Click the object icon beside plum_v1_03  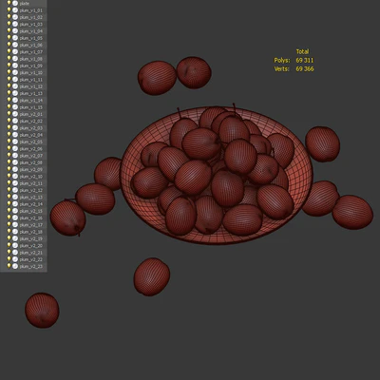click(15, 24)
